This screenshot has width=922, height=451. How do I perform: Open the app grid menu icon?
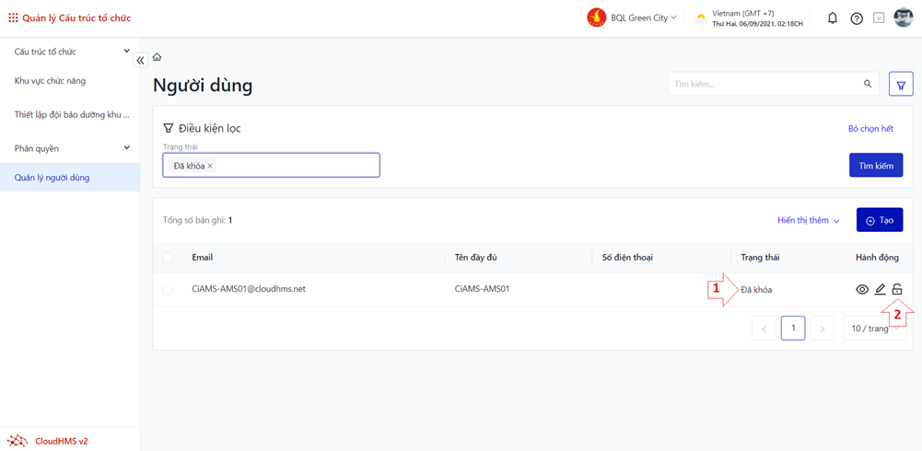[13, 17]
